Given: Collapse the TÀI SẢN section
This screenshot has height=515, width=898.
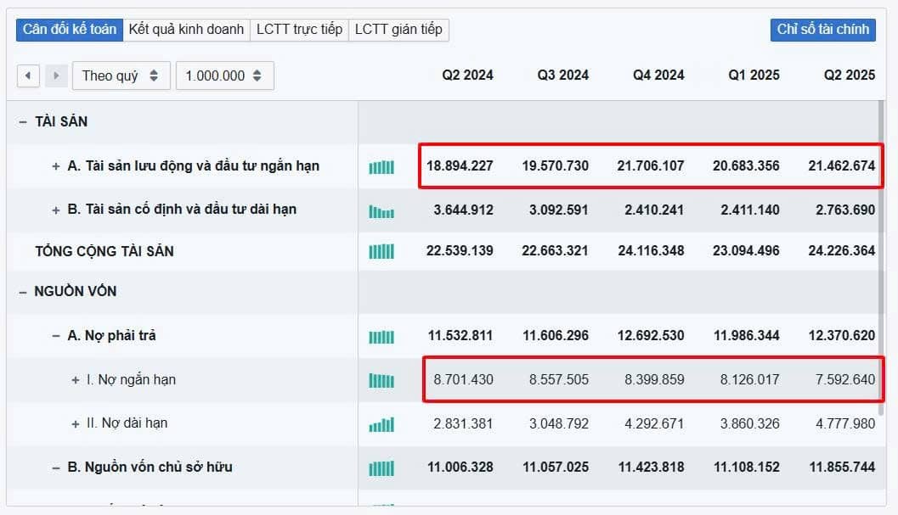Looking at the screenshot, I should click(x=23, y=122).
